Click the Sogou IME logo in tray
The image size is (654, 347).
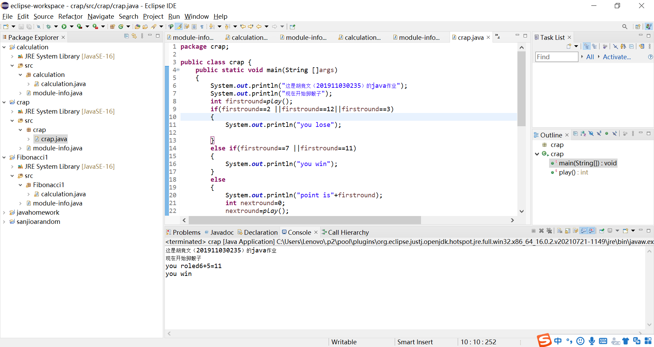(x=544, y=340)
